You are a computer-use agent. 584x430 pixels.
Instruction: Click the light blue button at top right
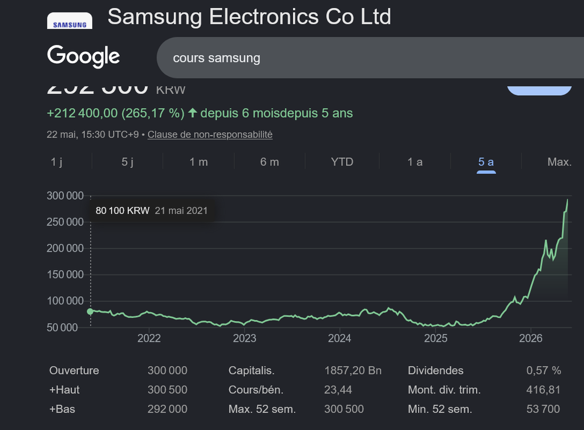pos(540,91)
